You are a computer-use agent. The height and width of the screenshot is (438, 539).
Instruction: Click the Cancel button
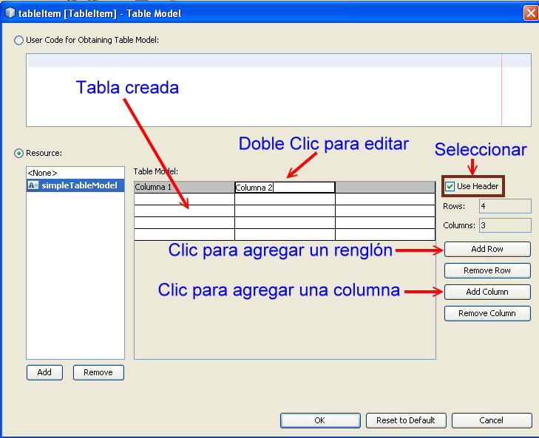tap(492, 420)
